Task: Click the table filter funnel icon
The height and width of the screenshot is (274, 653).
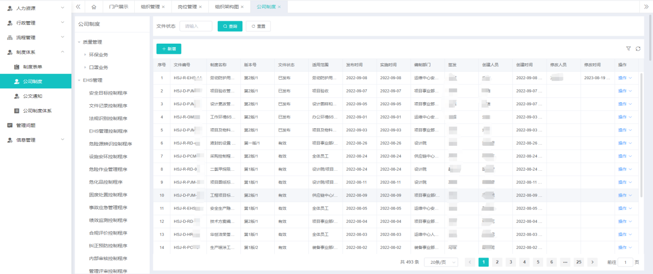Action: tap(628, 48)
